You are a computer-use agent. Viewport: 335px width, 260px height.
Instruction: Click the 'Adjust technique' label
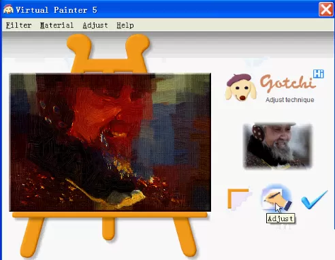(x=289, y=100)
